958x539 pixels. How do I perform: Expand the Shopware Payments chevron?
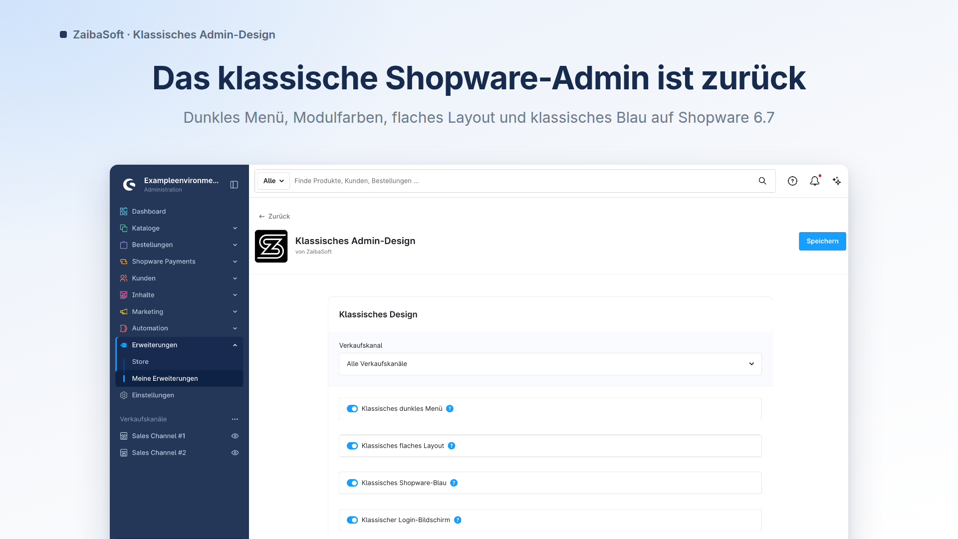coord(235,262)
